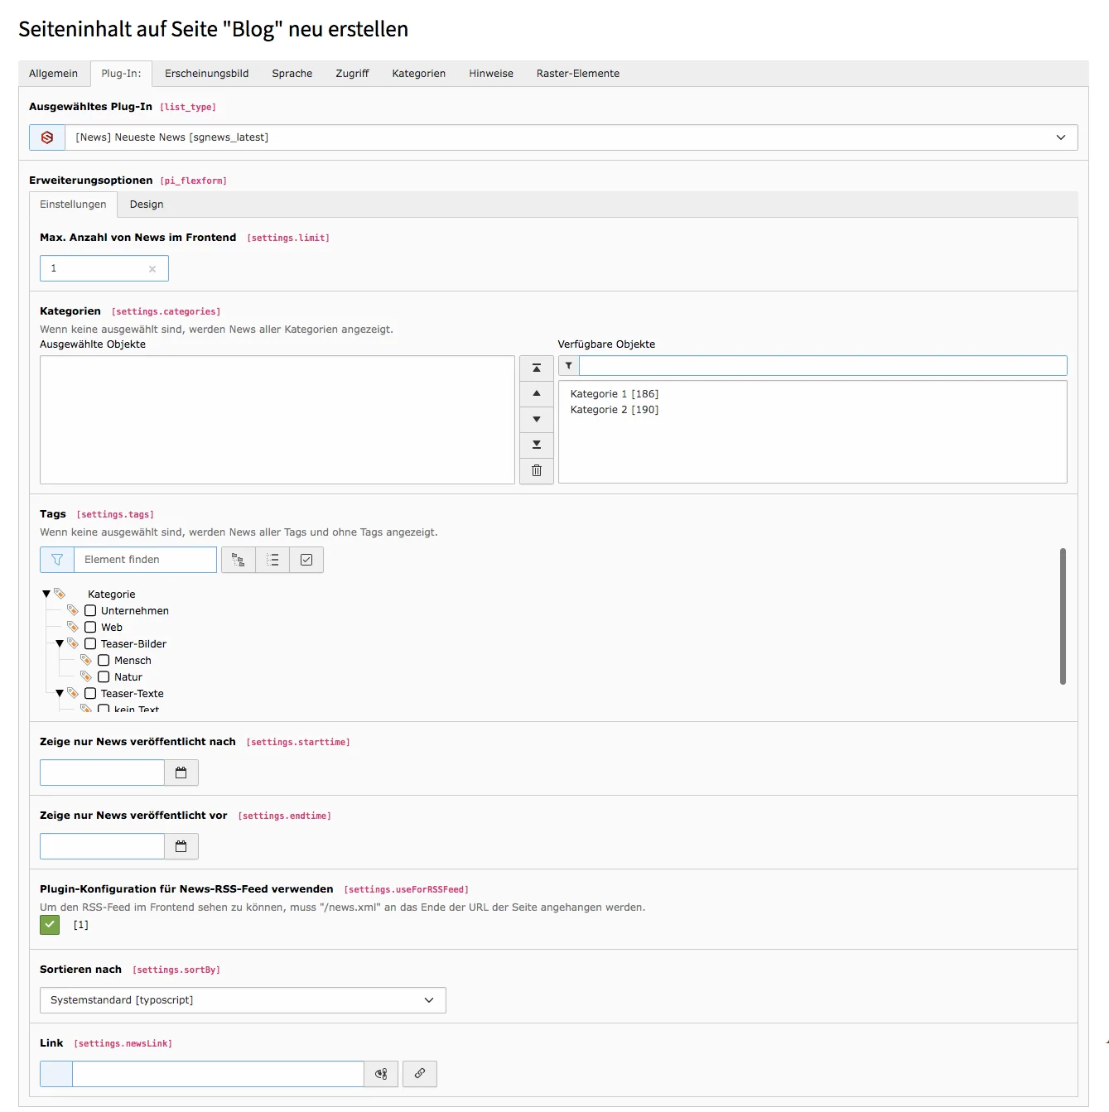Open the Design tab in Erweiterungsoptionen
This screenshot has height=1112, width=1109.
point(147,205)
